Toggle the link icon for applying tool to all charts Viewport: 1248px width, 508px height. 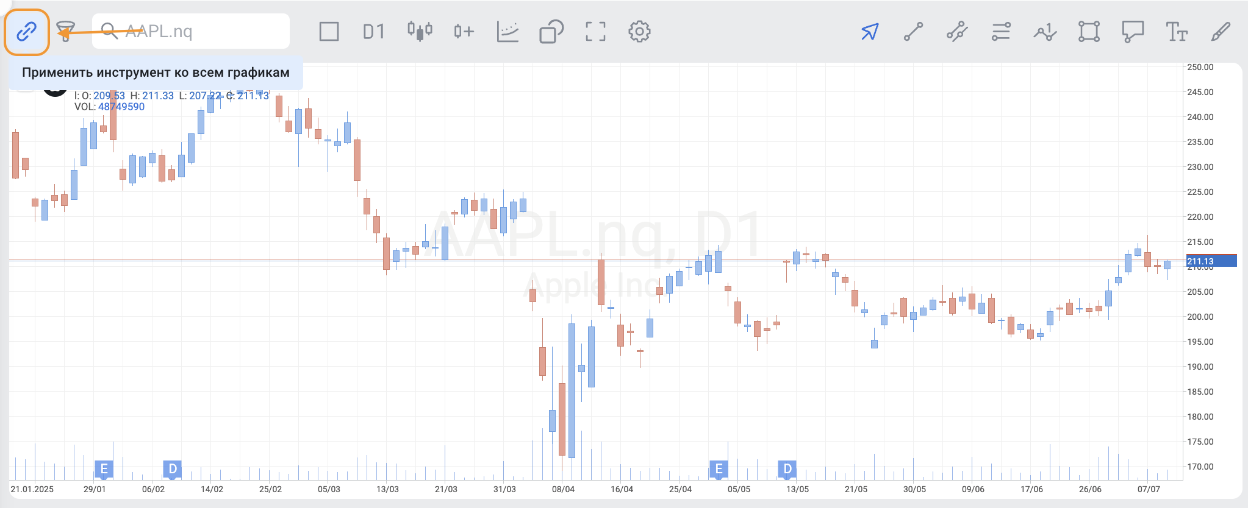pyautogui.click(x=27, y=32)
